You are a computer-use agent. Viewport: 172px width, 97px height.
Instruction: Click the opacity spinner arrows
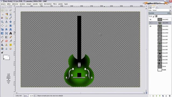click(171, 13)
